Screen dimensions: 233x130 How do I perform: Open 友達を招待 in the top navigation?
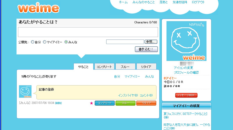coord(180,2)
